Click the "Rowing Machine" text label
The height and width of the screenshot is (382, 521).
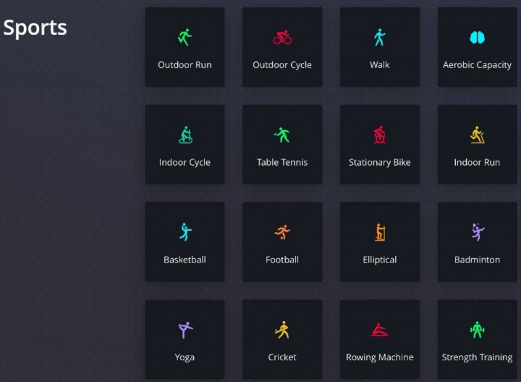(379, 357)
